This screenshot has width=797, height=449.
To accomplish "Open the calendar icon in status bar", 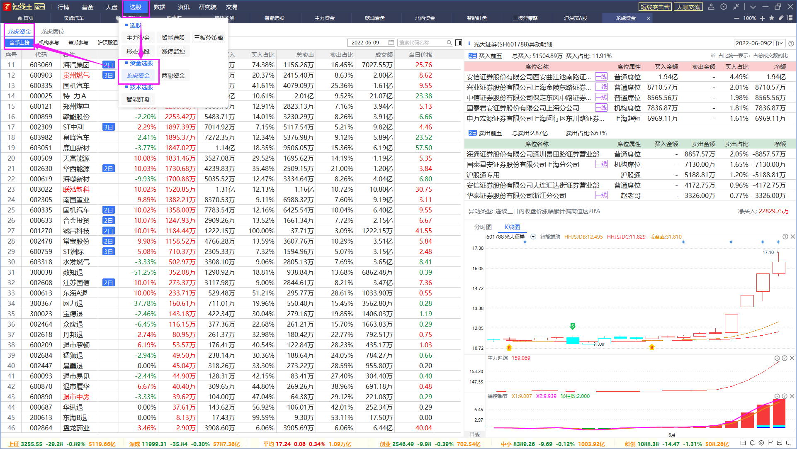I will [x=743, y=443].
